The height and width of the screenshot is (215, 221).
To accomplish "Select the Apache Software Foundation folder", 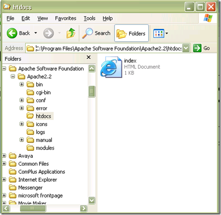I will (46, 68).
